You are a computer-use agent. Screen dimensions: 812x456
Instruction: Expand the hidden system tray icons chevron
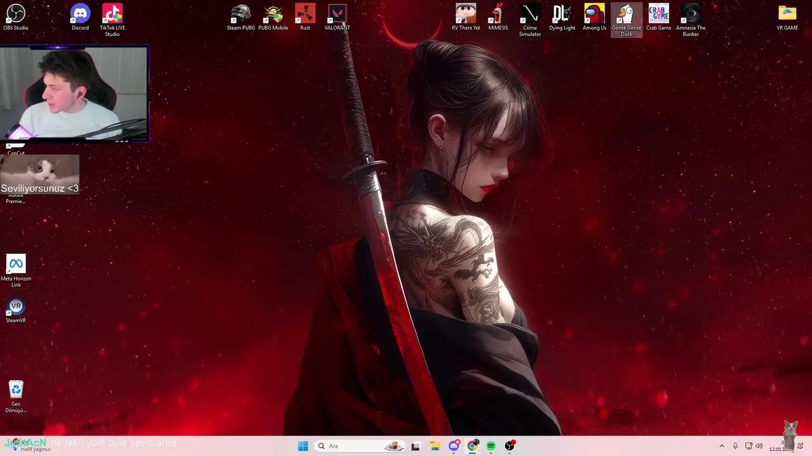tap(721, 446)
